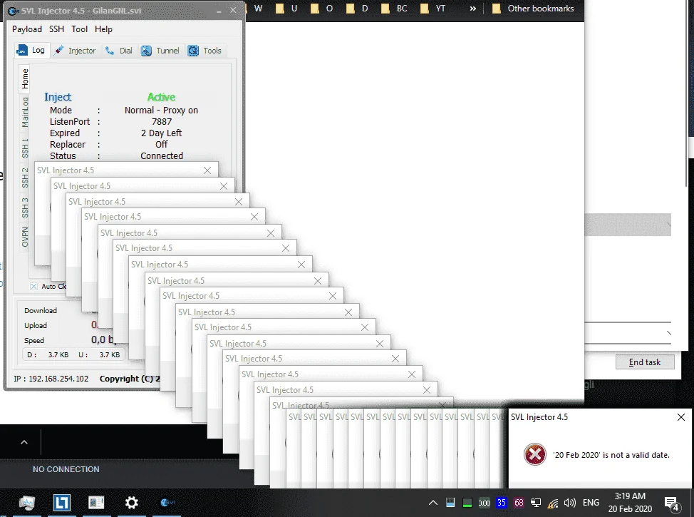Open the SSH 2 vertical tab

pyautogui.click(x=25, y=178)
